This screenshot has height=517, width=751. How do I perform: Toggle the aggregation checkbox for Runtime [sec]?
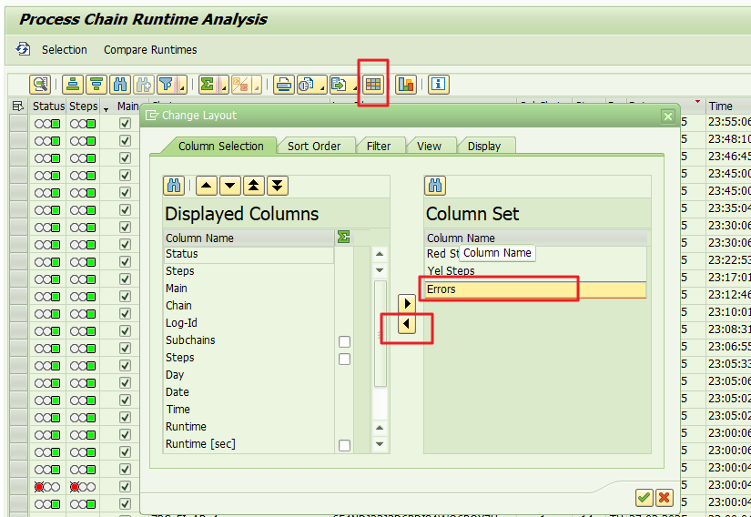344,445
